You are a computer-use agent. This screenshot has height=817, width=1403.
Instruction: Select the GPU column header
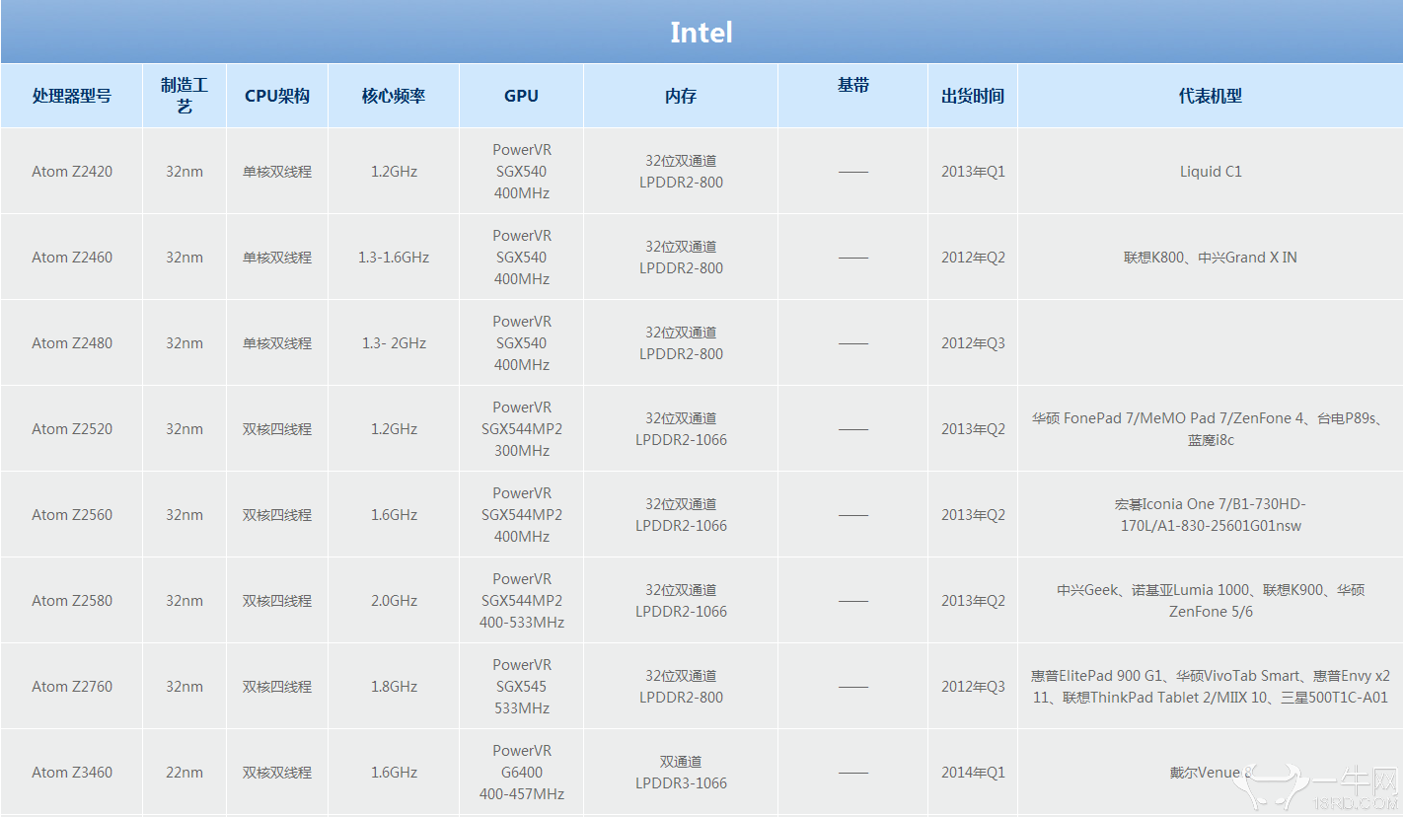tap(521, 96)
